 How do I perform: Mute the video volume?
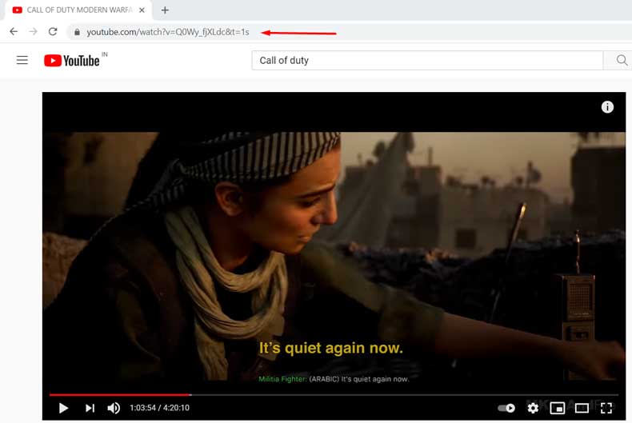coord(114,408)
